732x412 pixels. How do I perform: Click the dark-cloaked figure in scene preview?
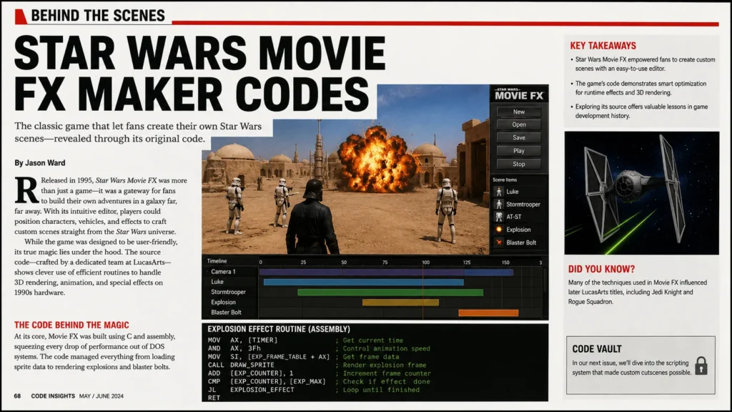coord(313,217)
